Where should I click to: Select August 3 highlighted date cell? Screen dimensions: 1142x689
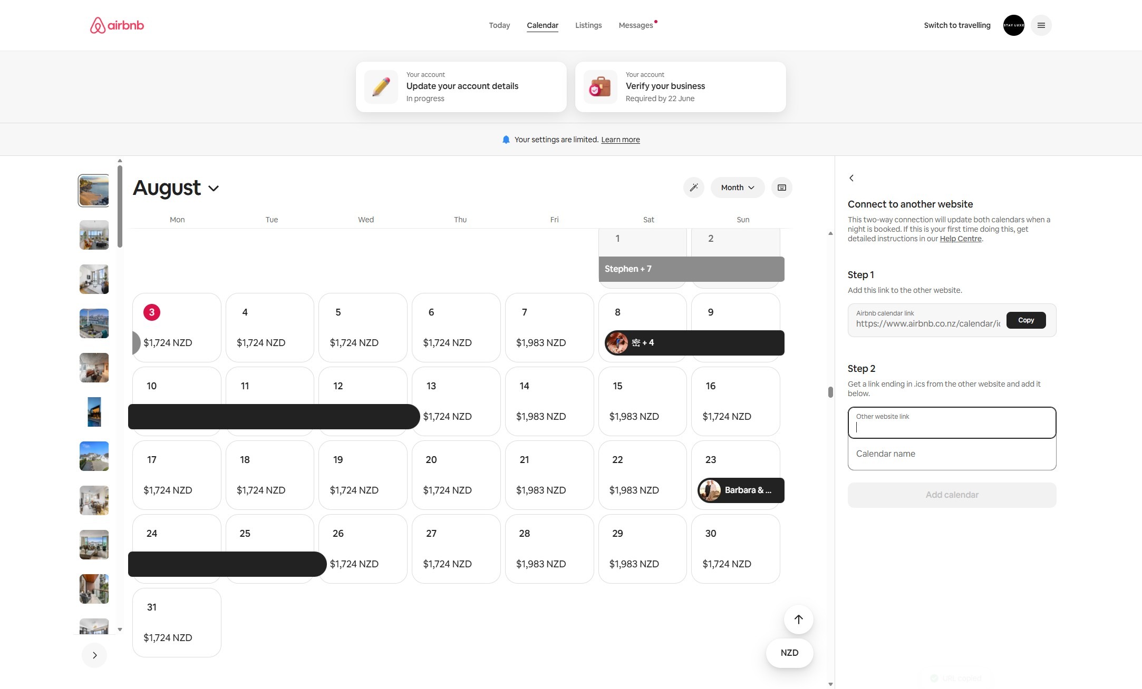click(177, 328)
